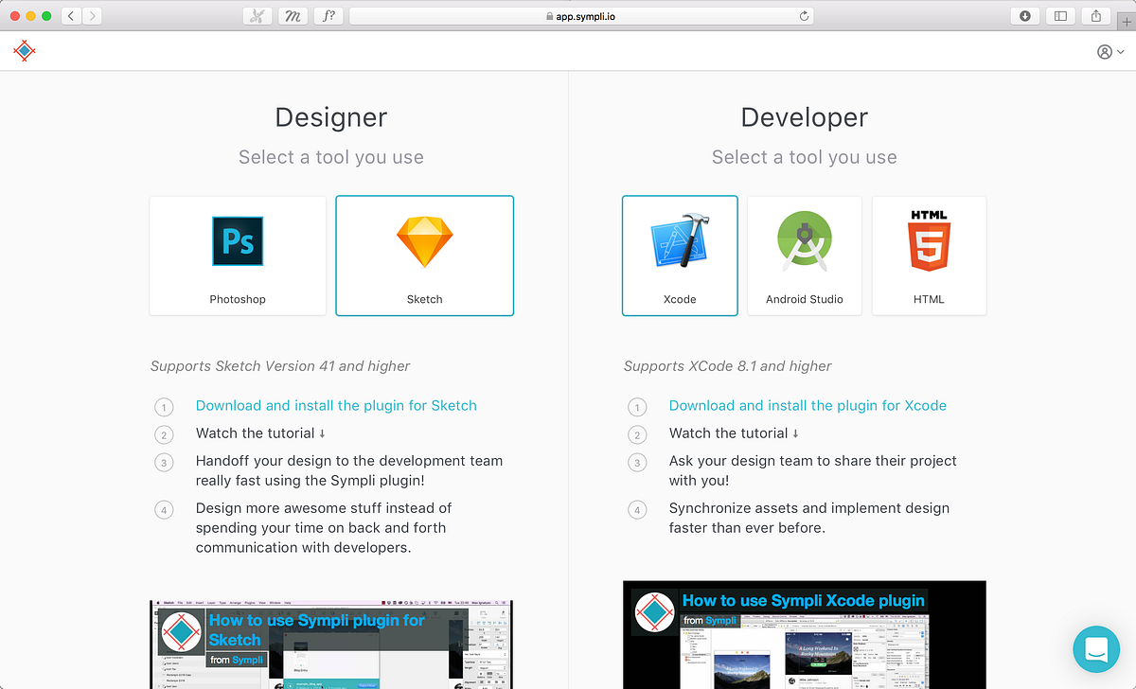
Task: Click developer's Watch the tutorial text
Action: pyautogui.click(x=734, y=433)
